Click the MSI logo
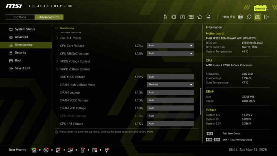277x156 pixels. 14,6
